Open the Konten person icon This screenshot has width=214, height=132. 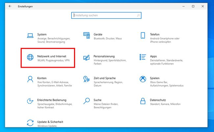coord(30,79)
